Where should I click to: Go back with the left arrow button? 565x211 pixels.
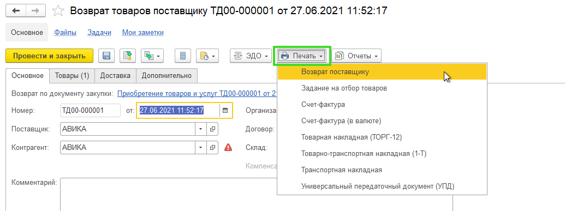[15, 11]
